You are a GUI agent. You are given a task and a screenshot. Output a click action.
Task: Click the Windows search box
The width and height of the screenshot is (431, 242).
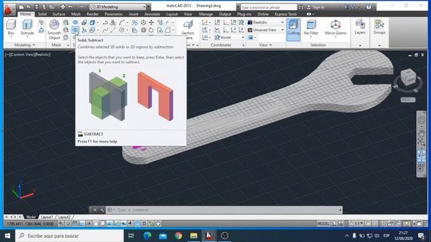[x=69, y=236]
